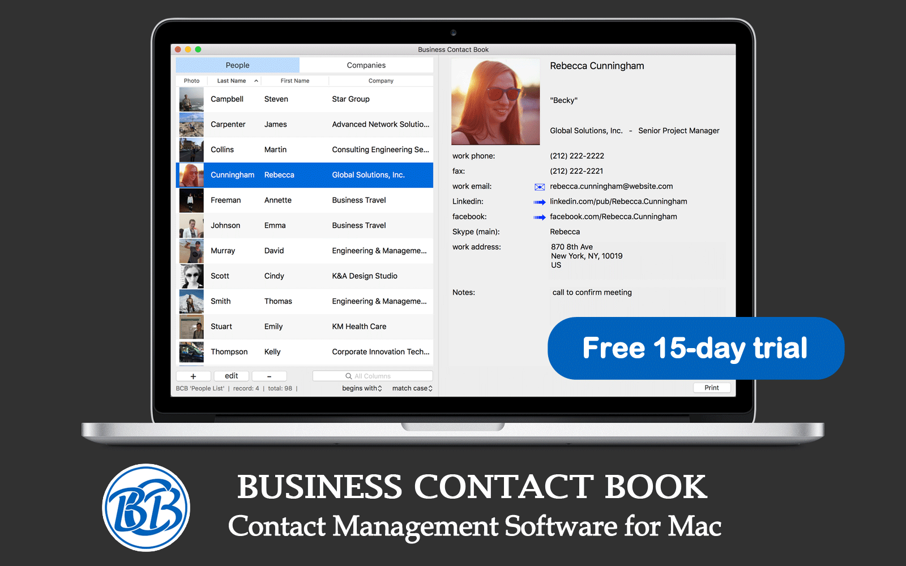Screen dimensions: 906x566
Task: Sort by the Last Name column header
Action: (x=234, y=81)
